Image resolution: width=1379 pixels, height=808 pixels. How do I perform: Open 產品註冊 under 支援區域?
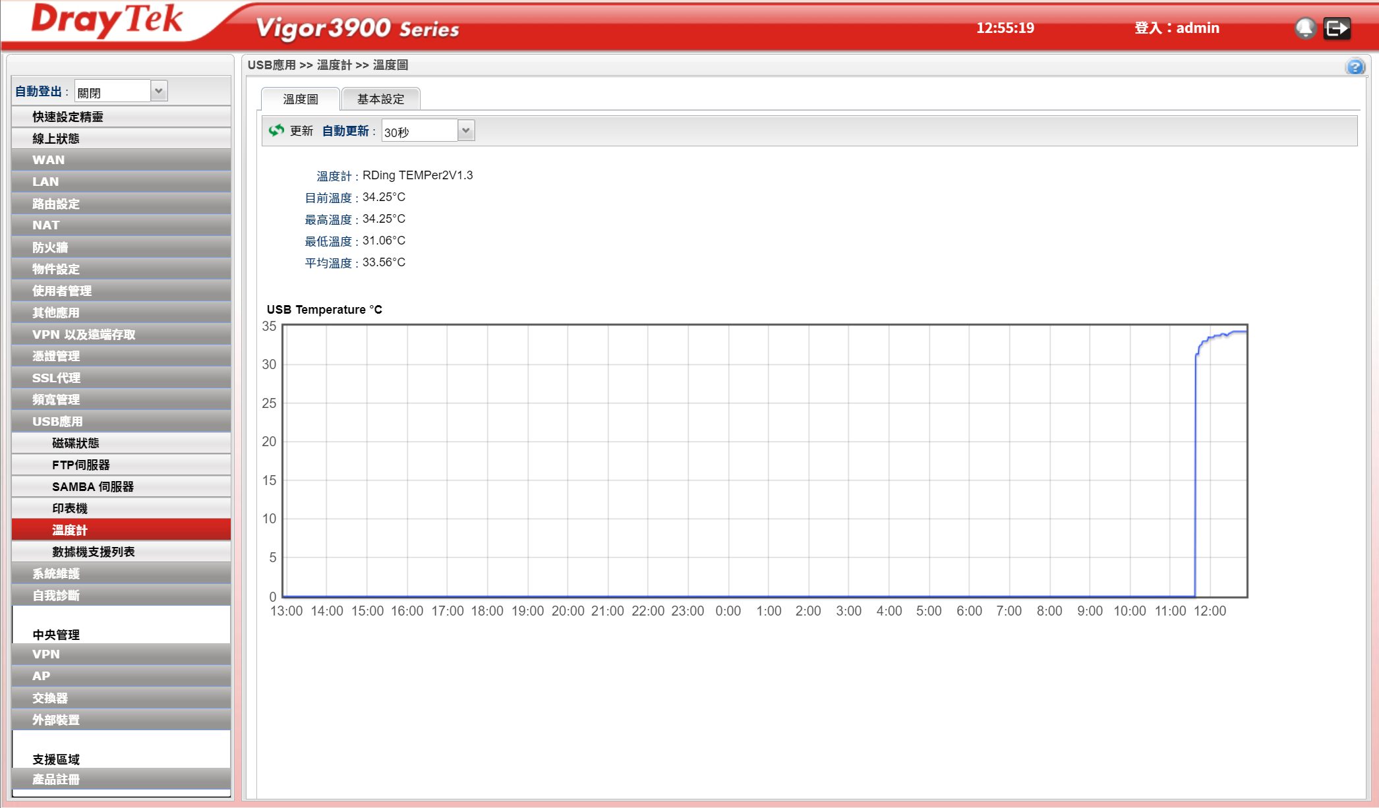coord(121,779)
